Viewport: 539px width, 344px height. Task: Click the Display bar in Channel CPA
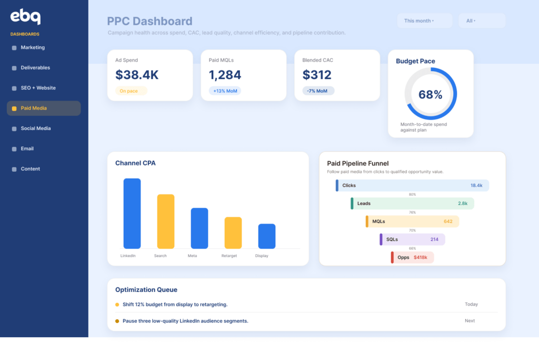(267, 237)
